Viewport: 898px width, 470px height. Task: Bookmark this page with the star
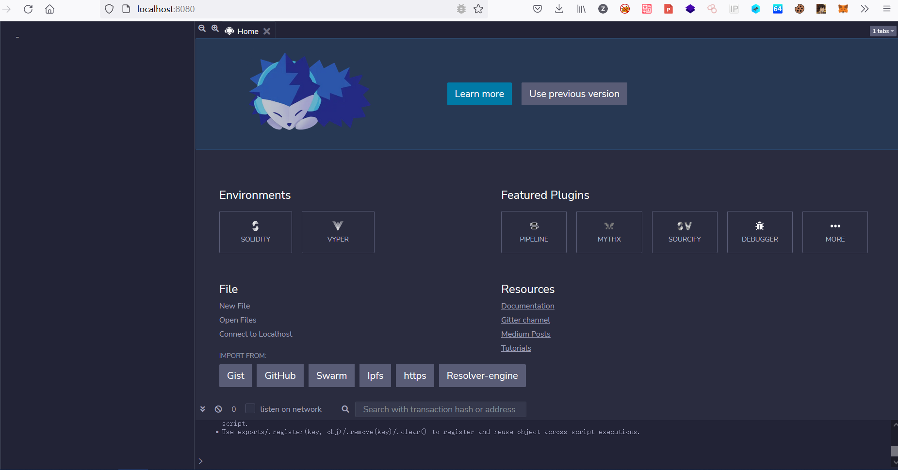pos(478,9)
